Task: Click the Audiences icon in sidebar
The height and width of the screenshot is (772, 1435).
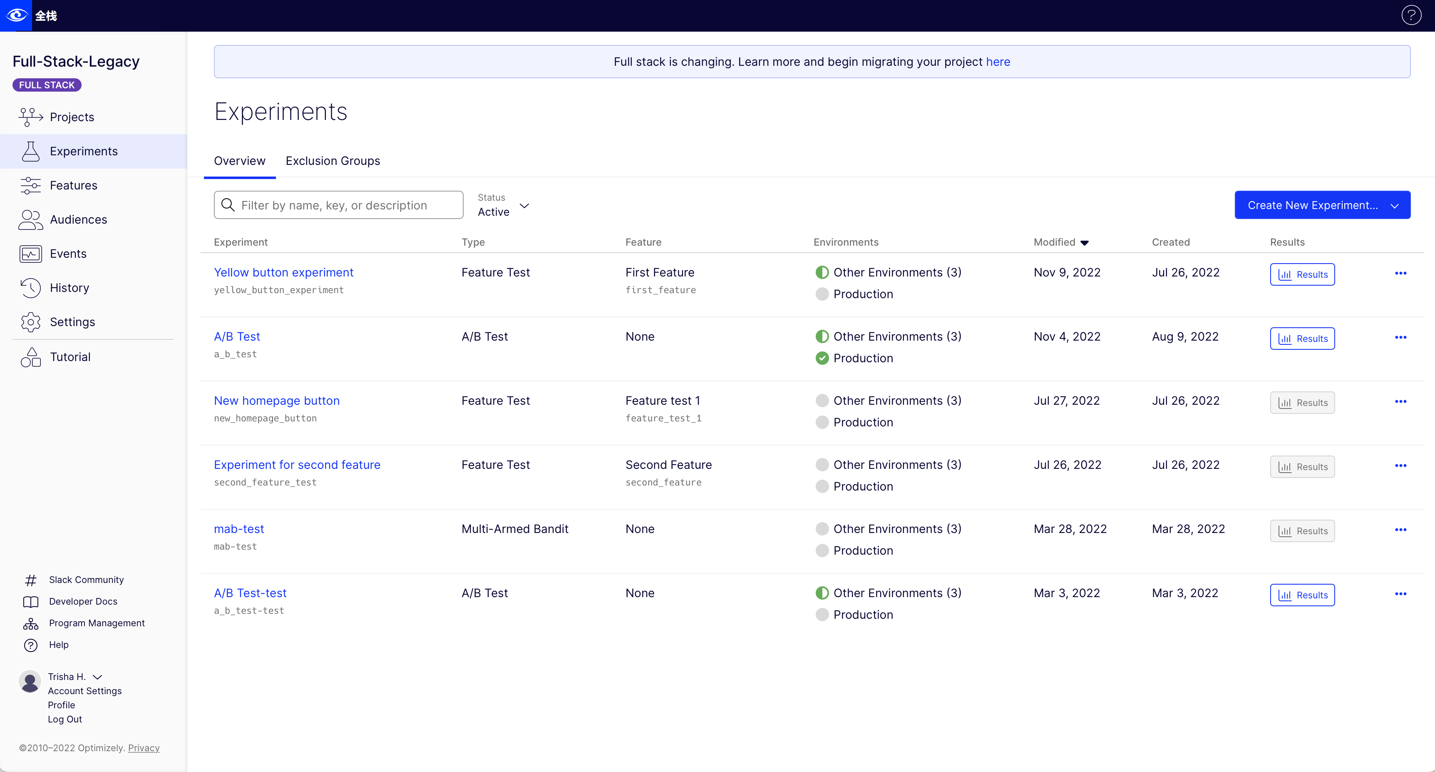Action: (30, 219)
